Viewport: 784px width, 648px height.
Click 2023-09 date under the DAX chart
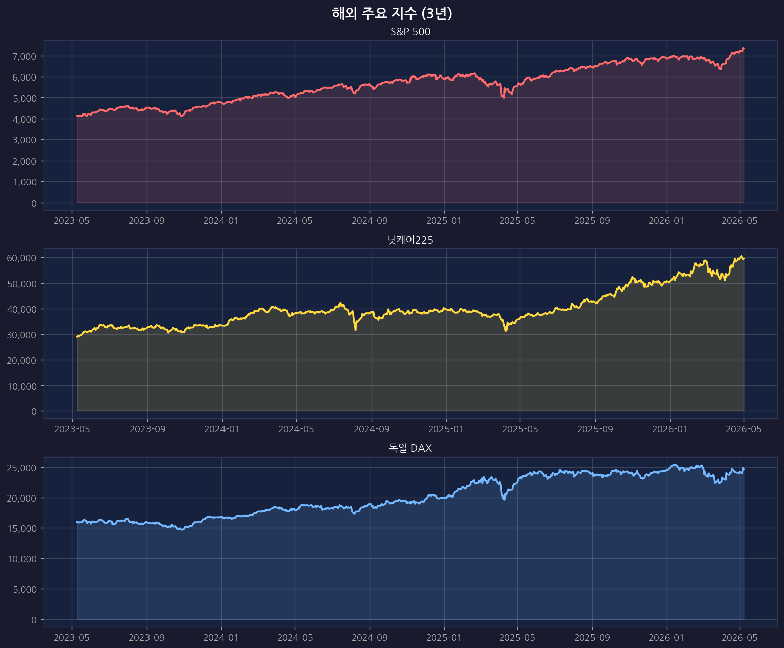pos(147,638)
